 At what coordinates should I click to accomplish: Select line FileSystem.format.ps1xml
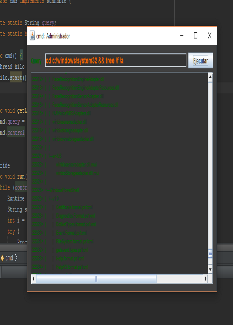pos(75,241)
